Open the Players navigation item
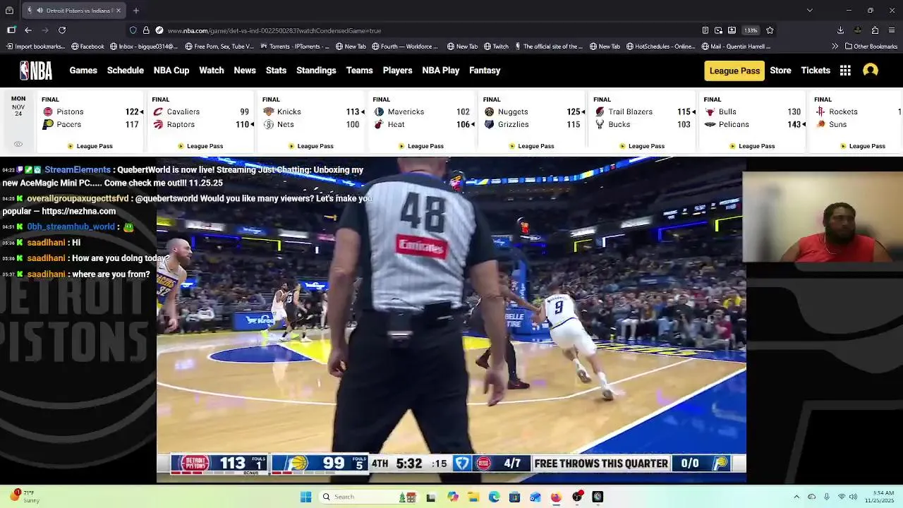This screenshot has width=903, height=508. pyautogui.click(x=397, y=71)
